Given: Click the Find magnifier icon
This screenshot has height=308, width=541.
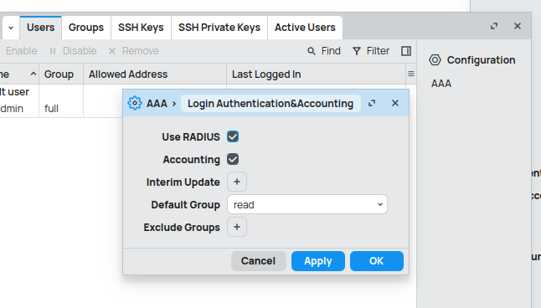Looking at the screenshot, I should tap(312, 51).
